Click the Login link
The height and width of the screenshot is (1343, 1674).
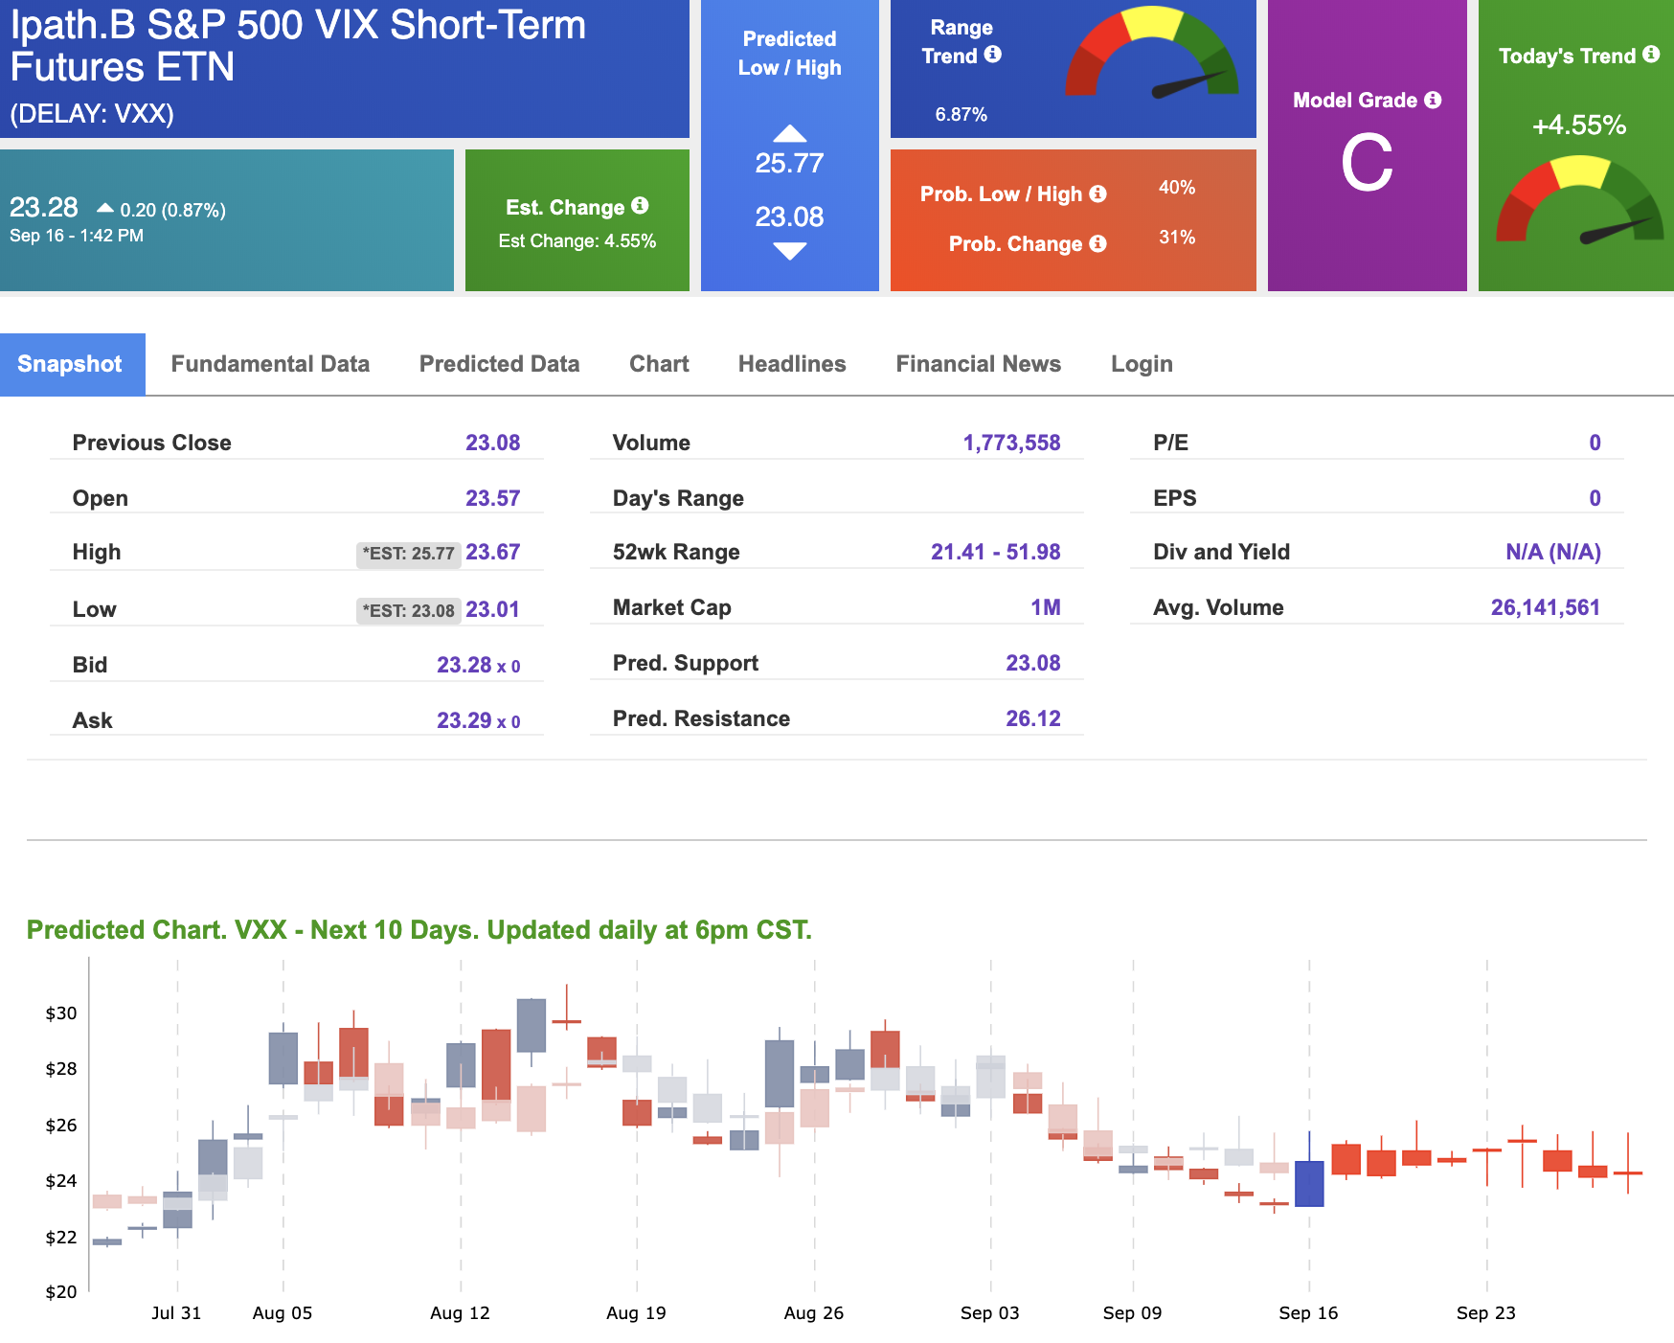[1142, 364]
